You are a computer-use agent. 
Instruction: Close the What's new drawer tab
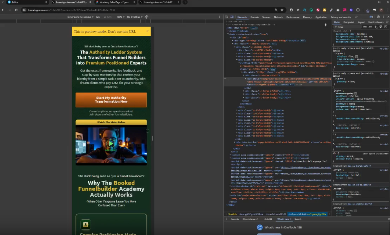click(x=291, y=219)
